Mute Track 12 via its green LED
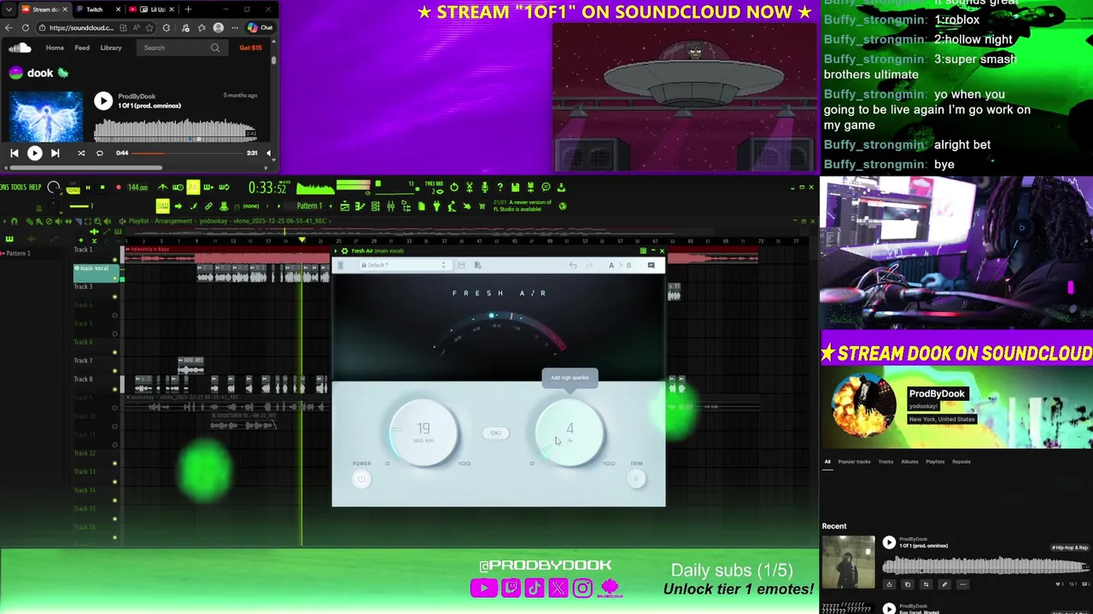 click(114, 463)
